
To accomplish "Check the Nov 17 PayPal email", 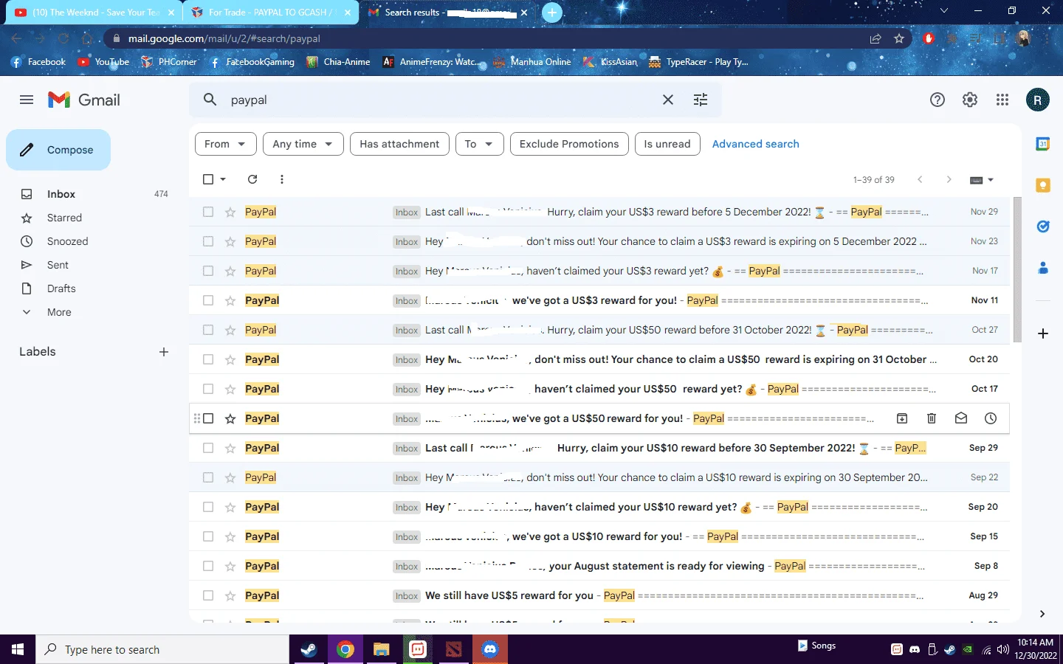I will (x=208, y=271).
